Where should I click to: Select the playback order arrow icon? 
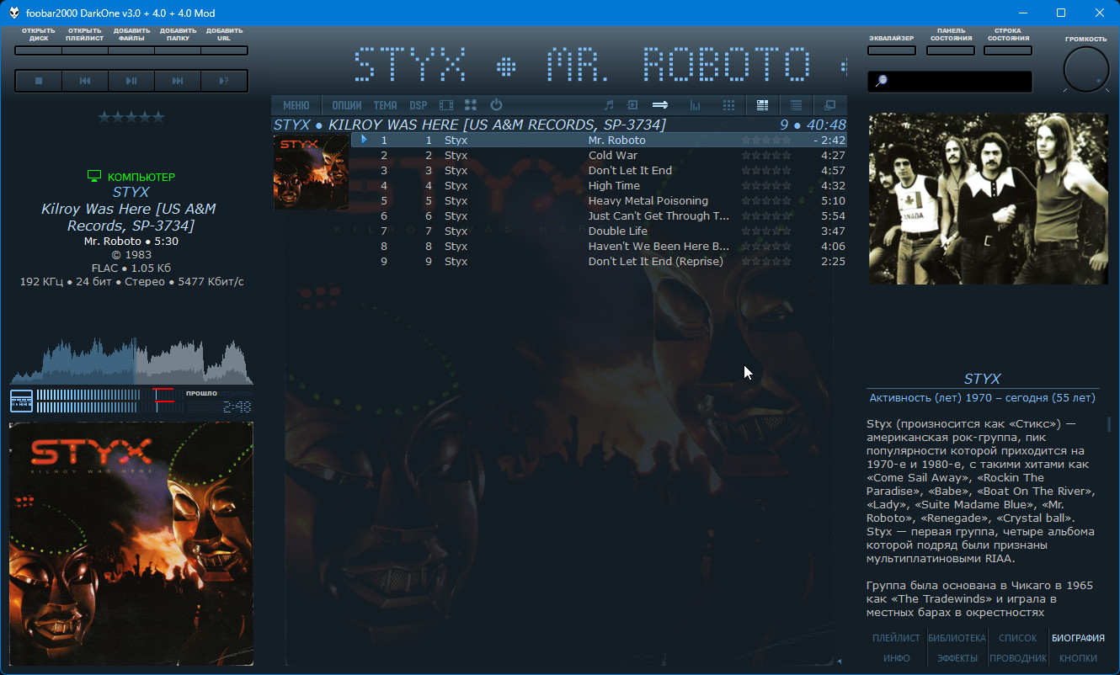[660, 105]
